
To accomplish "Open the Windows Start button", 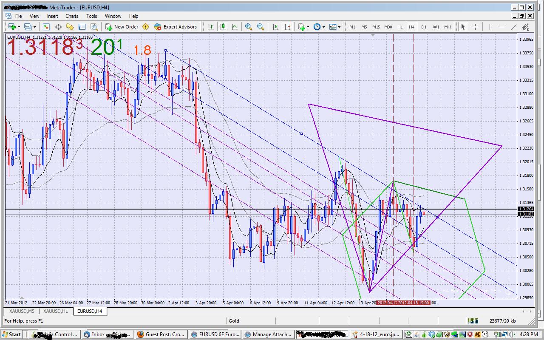I will 11,334.
